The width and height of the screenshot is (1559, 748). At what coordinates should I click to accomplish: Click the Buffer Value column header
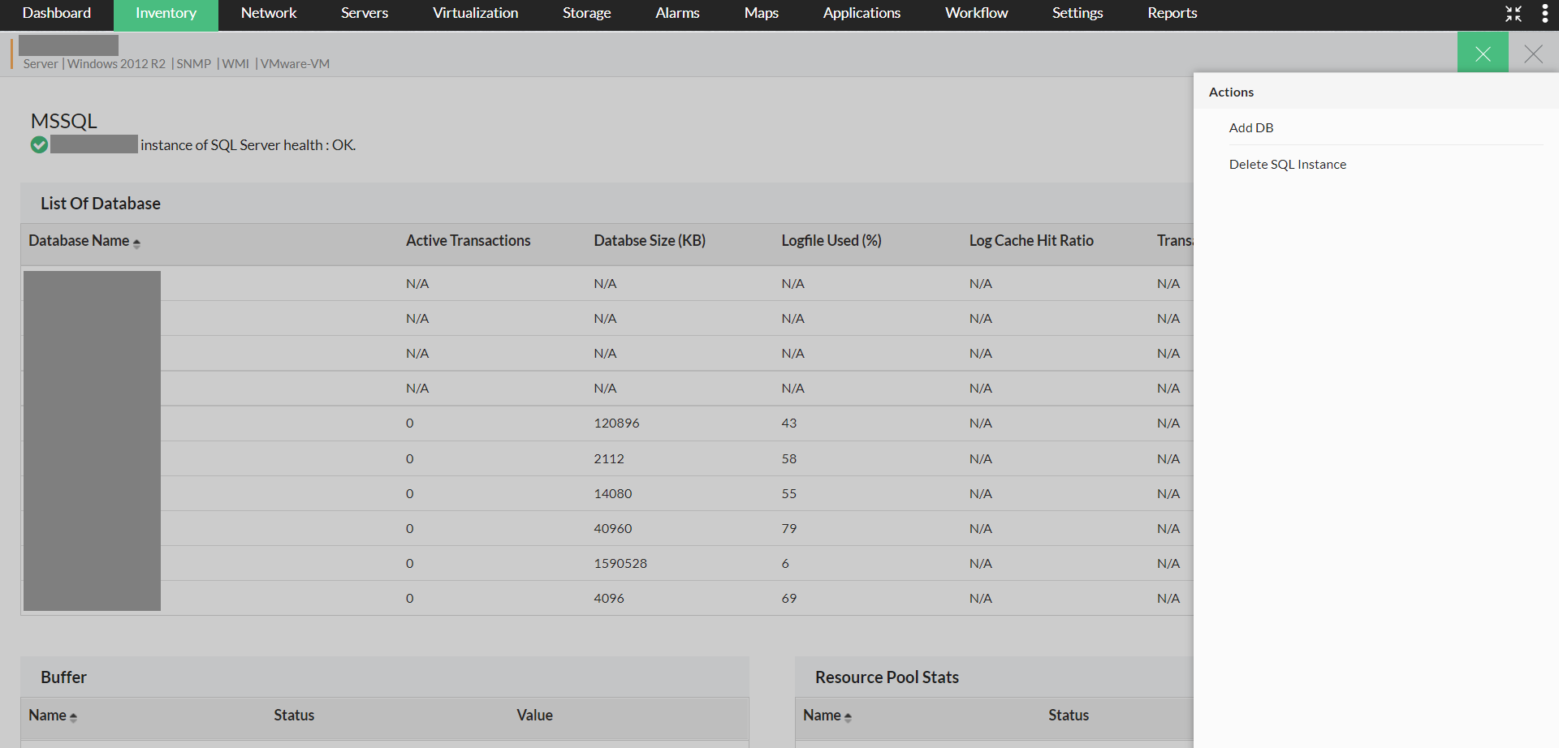[534, 715]
